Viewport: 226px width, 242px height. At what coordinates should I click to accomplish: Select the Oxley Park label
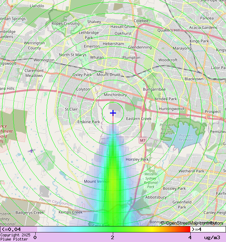[x=82, y=75]
